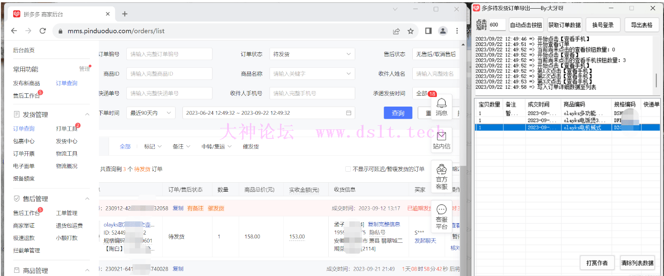Focus the 快递单号 input field

[x=169, y=93]
